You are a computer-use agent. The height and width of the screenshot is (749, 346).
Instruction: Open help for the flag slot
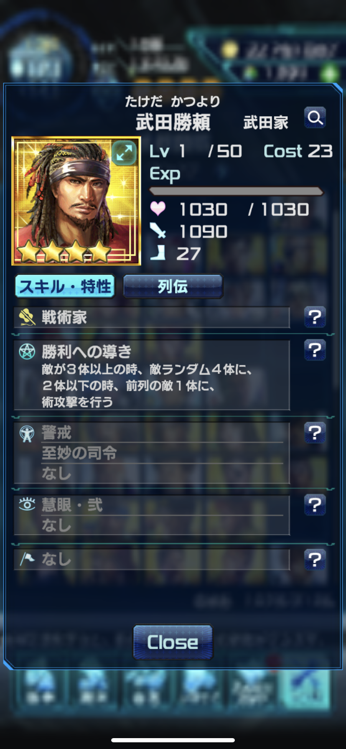(315, 559)
